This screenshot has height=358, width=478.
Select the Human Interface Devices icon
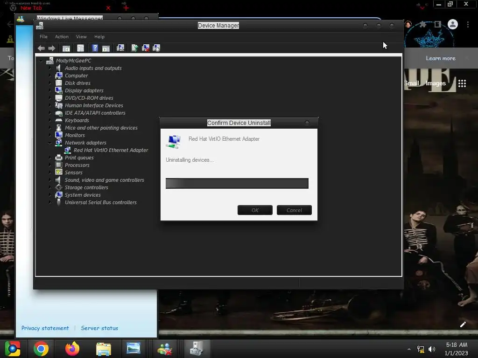[59, 105]
